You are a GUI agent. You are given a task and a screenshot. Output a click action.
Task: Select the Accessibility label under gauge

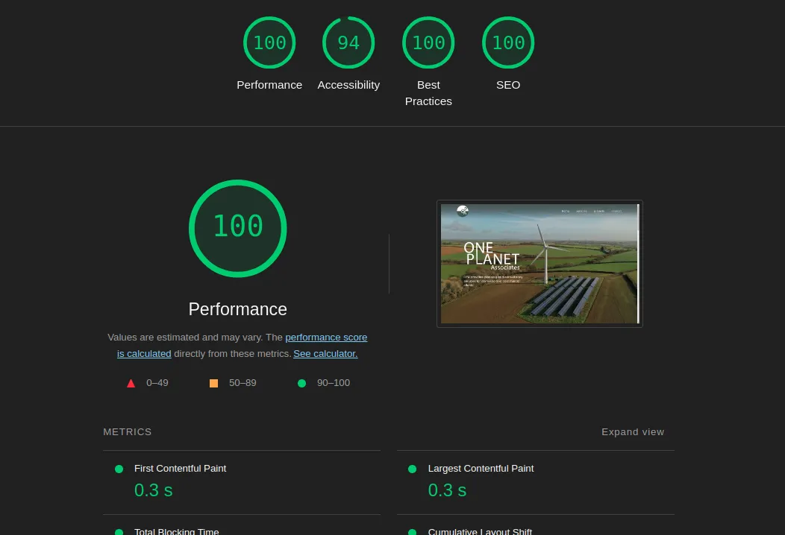pyautogui.click(x=348, y=85)
